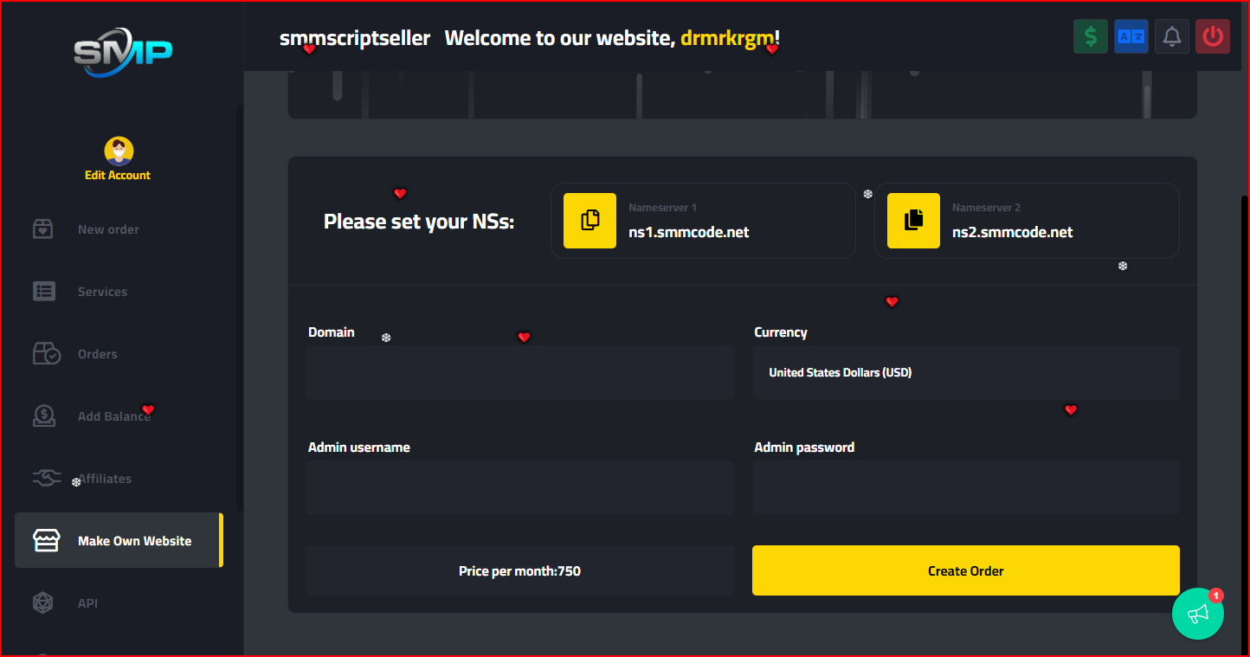The height and width of the screenshot is (657, 1250).
Task: Copy the ns2.smmcode.net nameserver
Action: (913, 221)
